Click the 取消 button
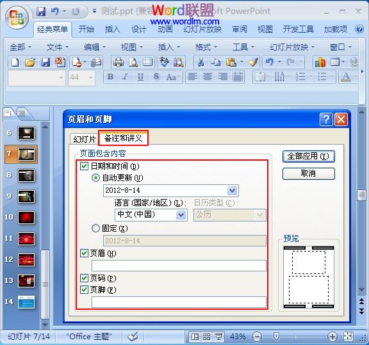The image size is (369, 345). point(308,173)
